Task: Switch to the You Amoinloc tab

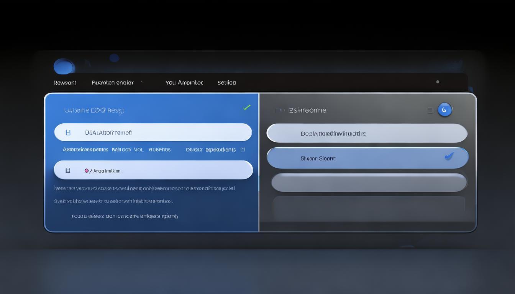Action: (184, 83)
